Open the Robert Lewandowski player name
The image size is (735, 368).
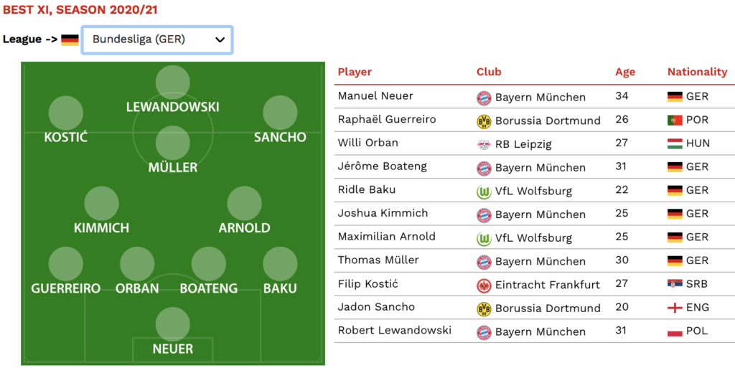tap(394, 330)
